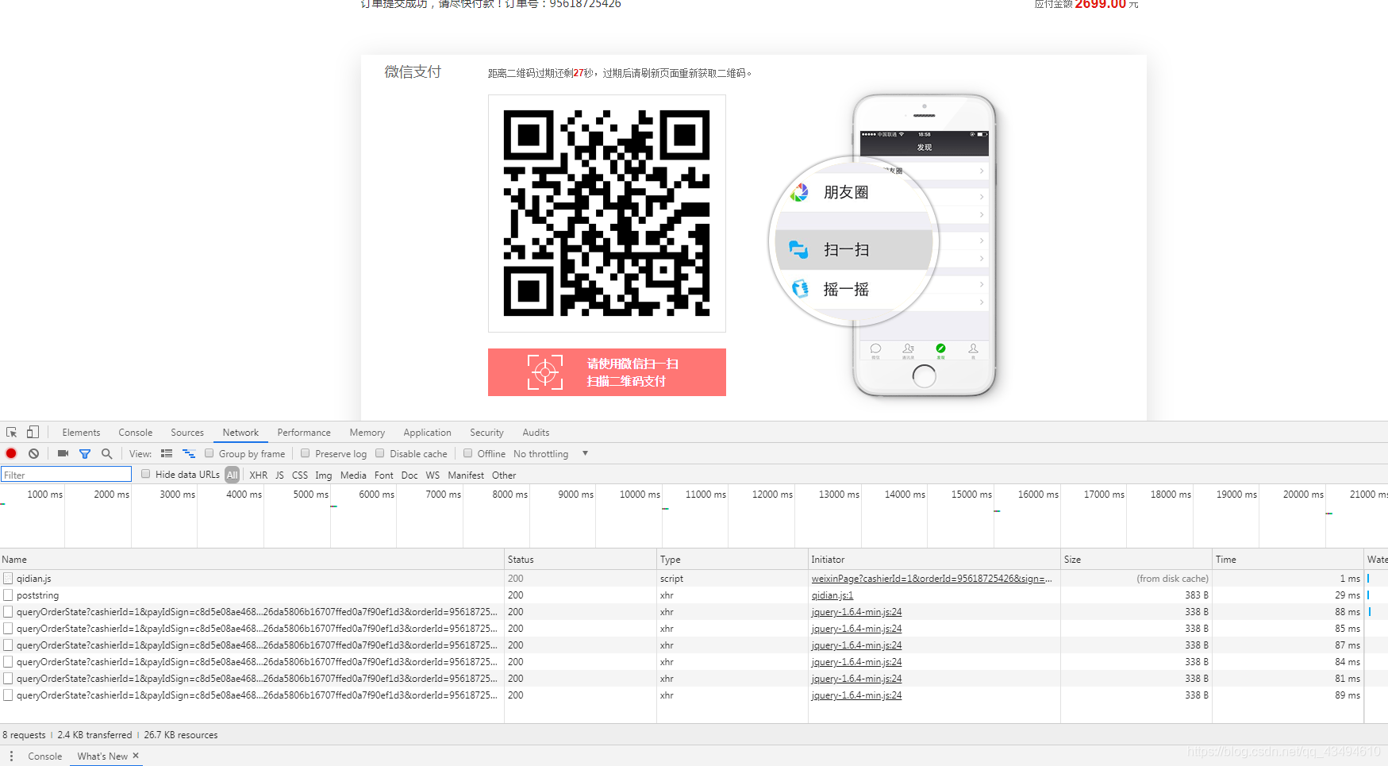This screenshot has width=1388, height=766.
Task: Click the Shake (摇一摇) icon in phone image
Action: coord(800,289)
